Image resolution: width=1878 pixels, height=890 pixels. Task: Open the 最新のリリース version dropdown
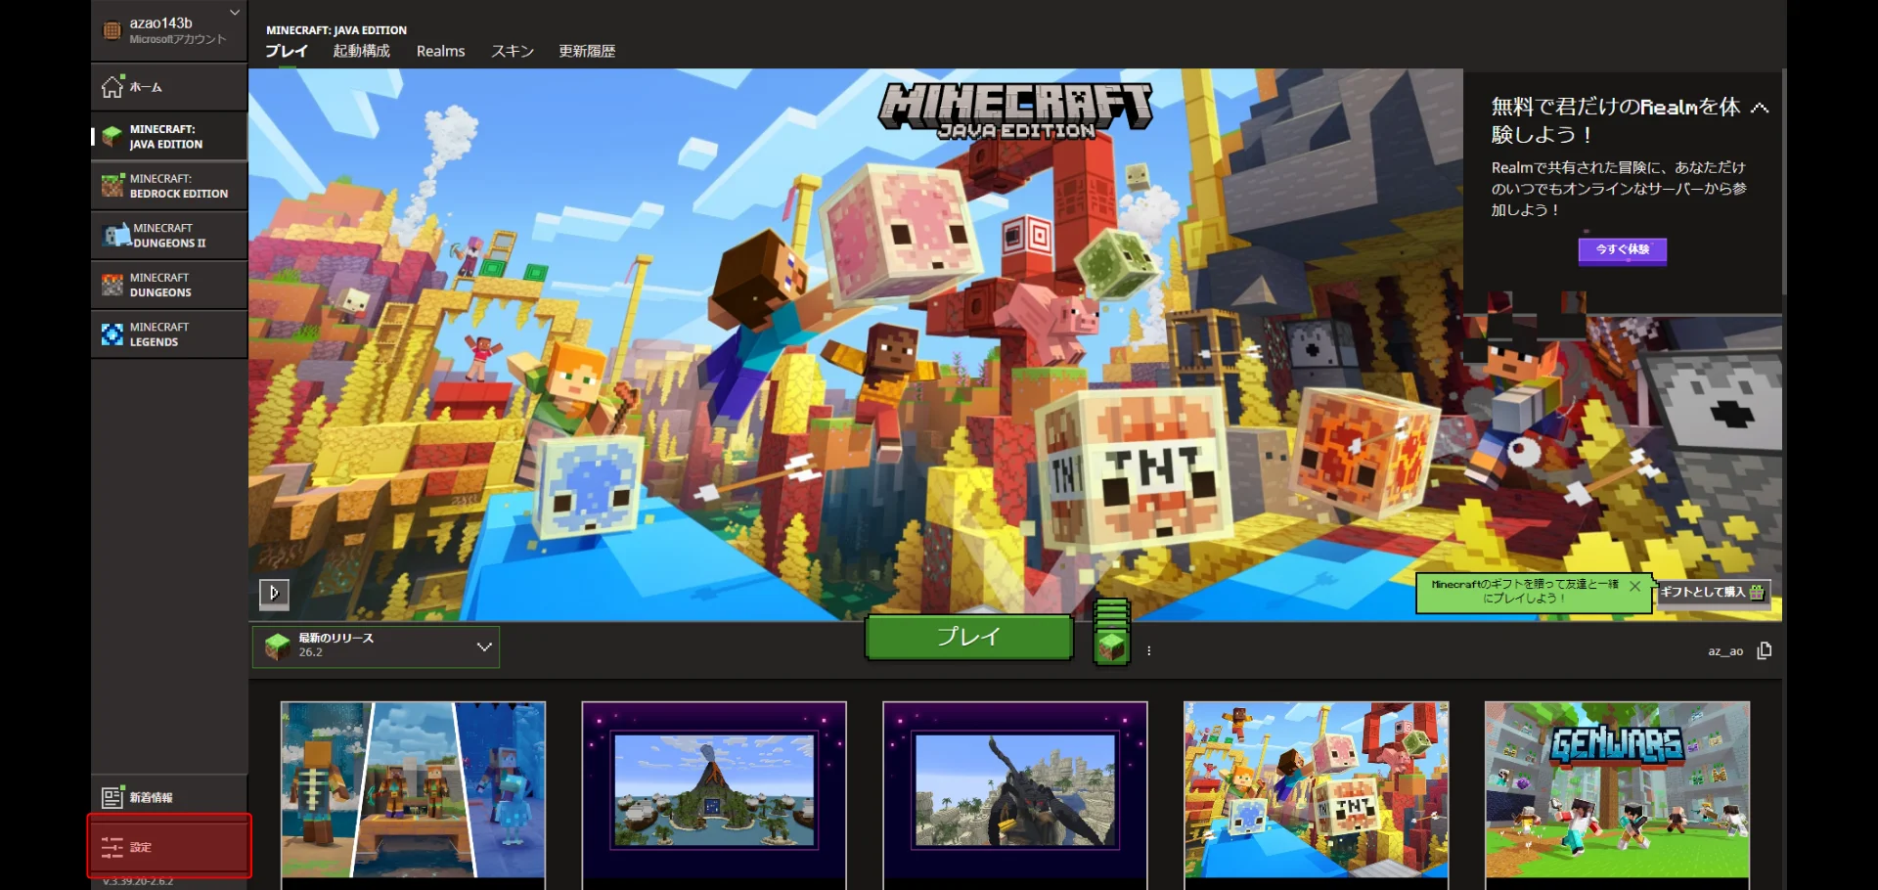[x=377, y=646]
